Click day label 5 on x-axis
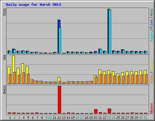The image size is (155, 121). pyautogui.click(x=28, y=118)
